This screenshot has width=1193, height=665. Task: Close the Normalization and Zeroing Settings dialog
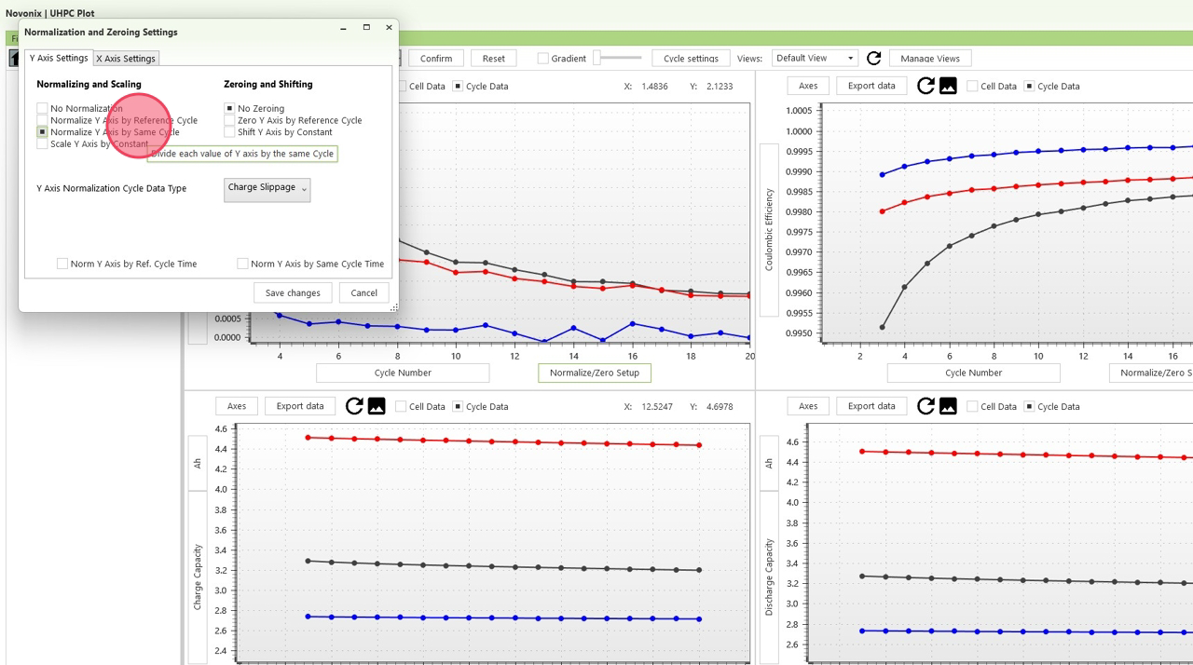389,28
